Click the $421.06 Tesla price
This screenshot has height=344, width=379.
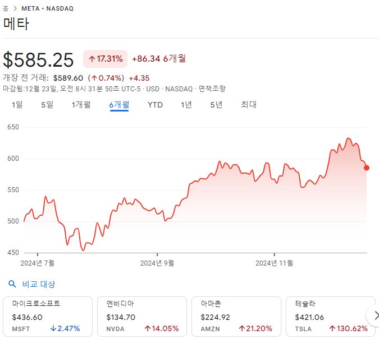pos(309,317)
